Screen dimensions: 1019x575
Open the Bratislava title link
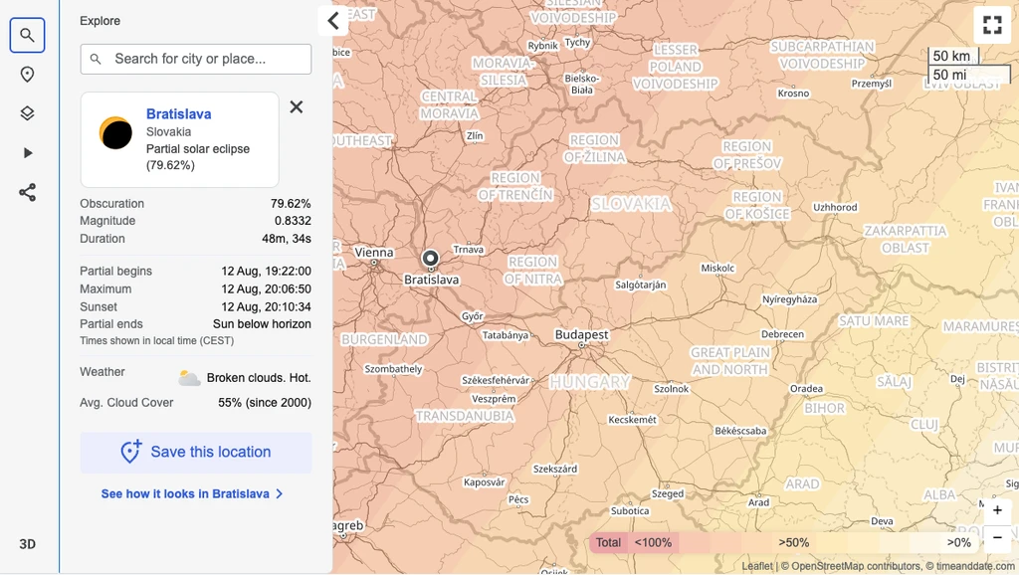coord(179,113)
